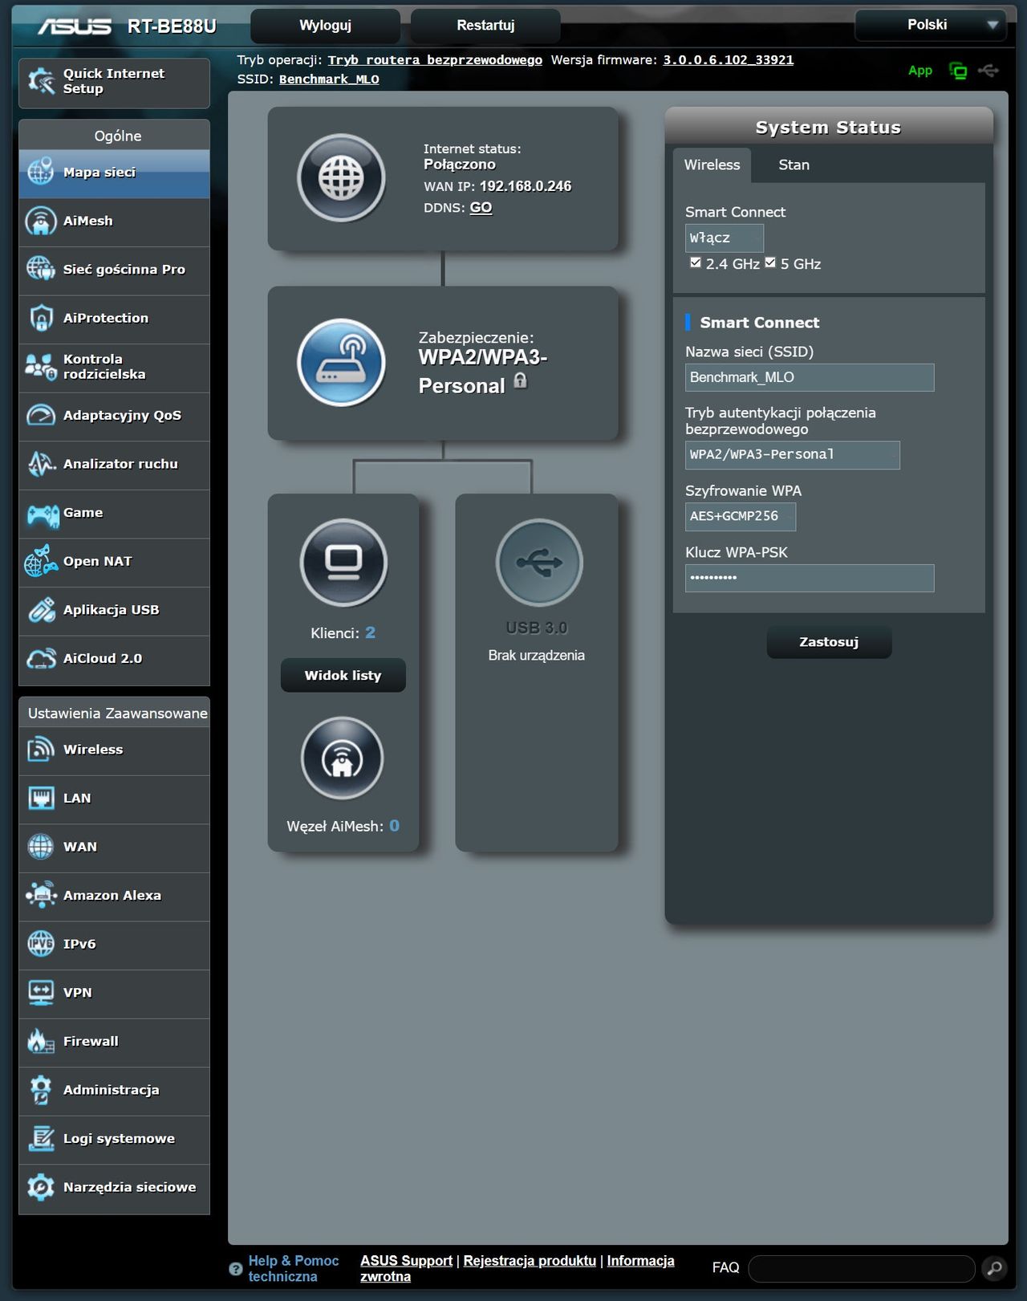Viewport: 1027px width, 1301px height.
Task: Open Logi systemowe menu item
Action: click(x=114, y=1139)
